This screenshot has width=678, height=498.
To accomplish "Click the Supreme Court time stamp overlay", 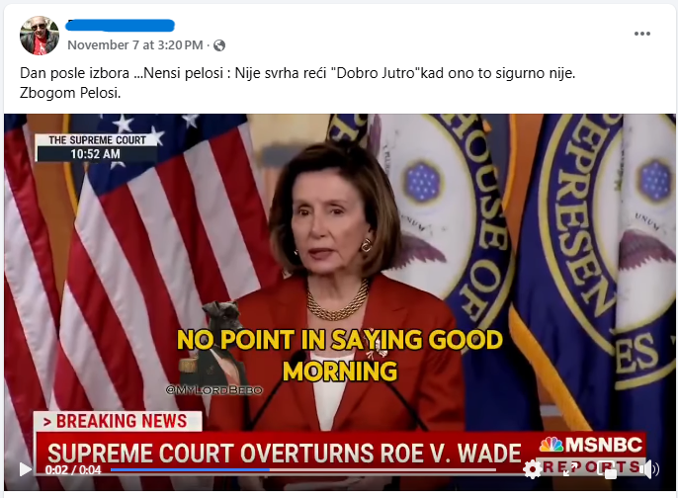I will tap(97, 147).
